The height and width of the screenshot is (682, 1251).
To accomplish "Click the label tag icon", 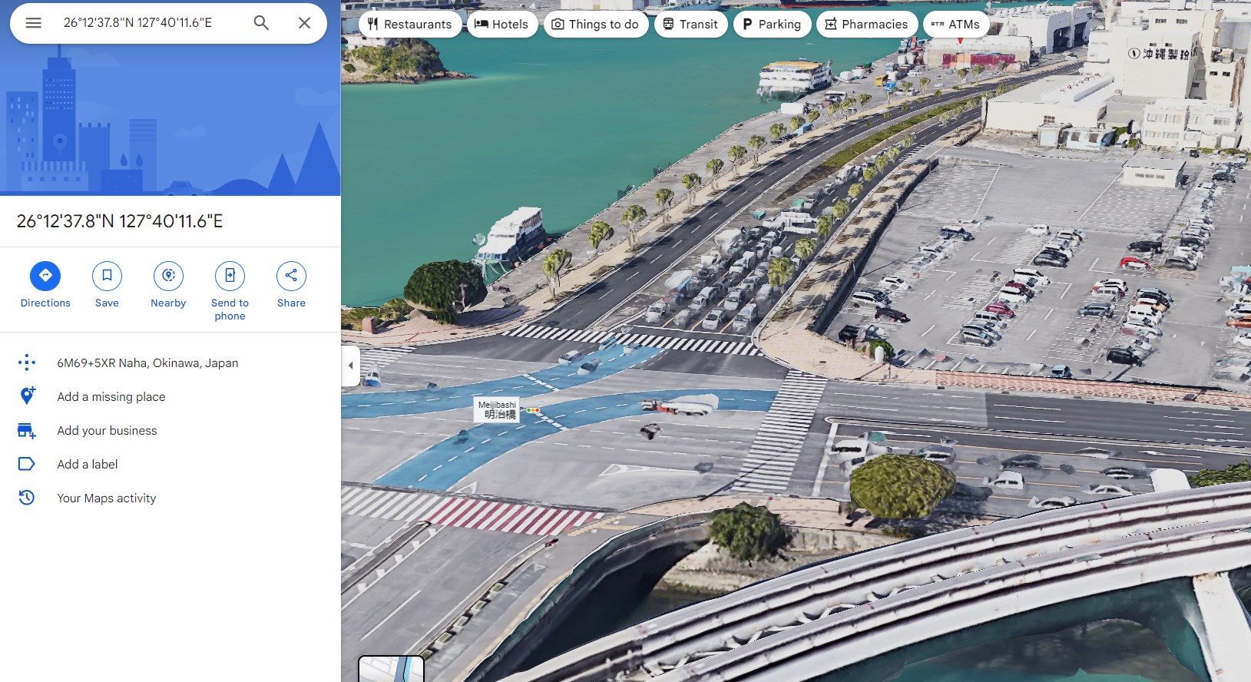I will 27,464.
